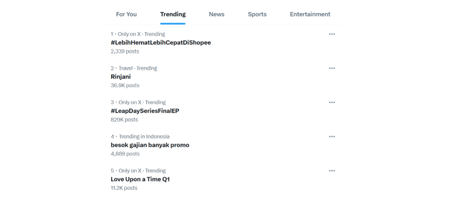Viewport: 451px width, 210px height.
Task: Open more options for Love Upon a Time Q1
Action: pyautogui.click(x=332, y=170)
